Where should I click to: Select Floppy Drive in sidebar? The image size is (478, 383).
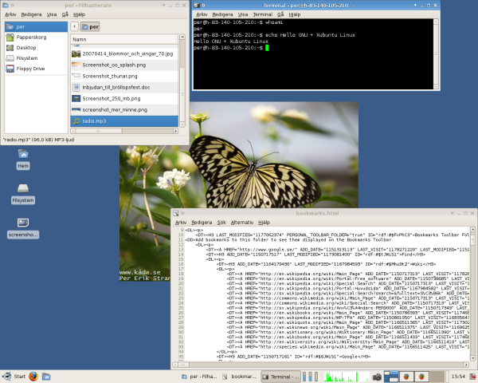[x=36, y=69]
